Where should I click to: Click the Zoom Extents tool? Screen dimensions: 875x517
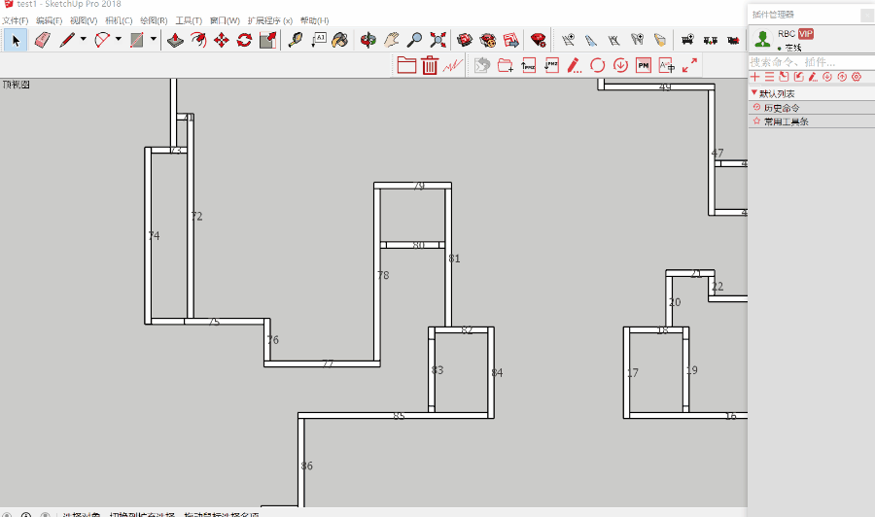tap(437, 40)
